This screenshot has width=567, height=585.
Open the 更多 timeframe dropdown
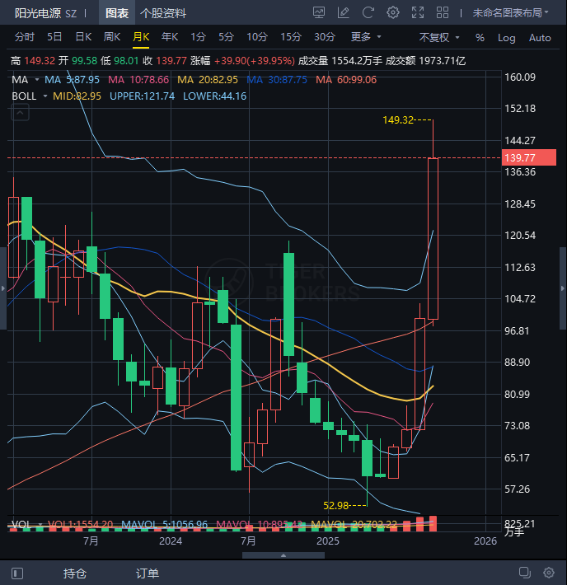point(366,37)
